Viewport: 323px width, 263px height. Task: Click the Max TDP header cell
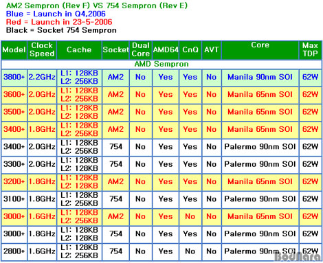(310, 50)
